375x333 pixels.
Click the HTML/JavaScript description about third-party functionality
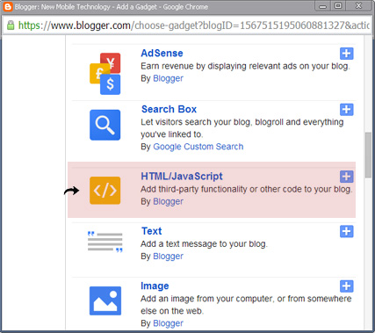click(x=247, y=189)
